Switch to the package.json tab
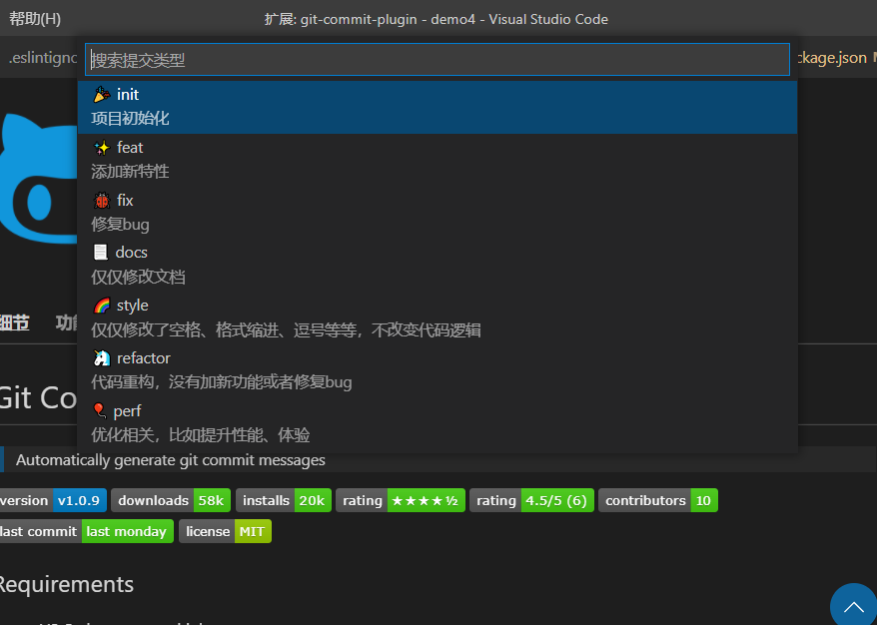The height and width of the screenshot is (625, 877). click(x=830, y=58)
